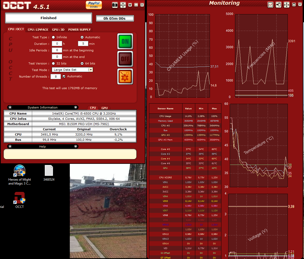
Task: Collapse the System Information section arrow
Action: (76, 107)
